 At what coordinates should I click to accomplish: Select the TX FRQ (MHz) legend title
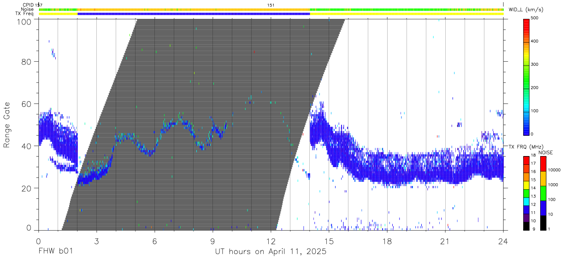pos(525,147)
